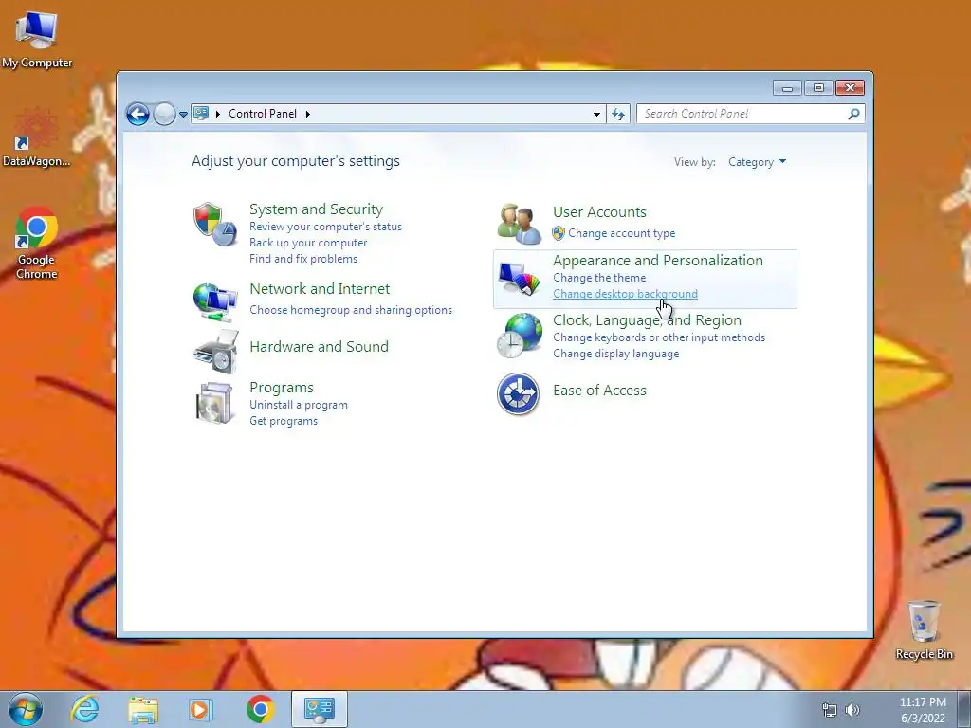The height and width of the screenshot is (728, 971).
Task: Click the search magnifier icon
Action: [853, 114]
